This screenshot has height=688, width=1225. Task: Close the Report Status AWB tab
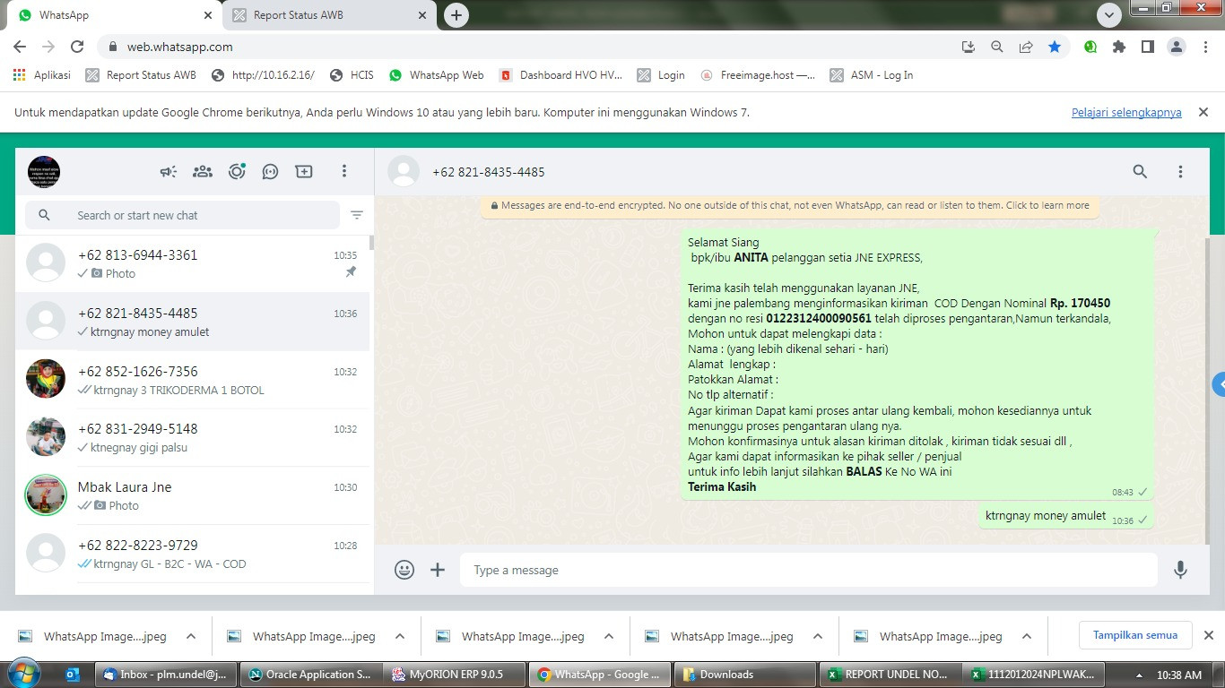(x=422, y=15)
